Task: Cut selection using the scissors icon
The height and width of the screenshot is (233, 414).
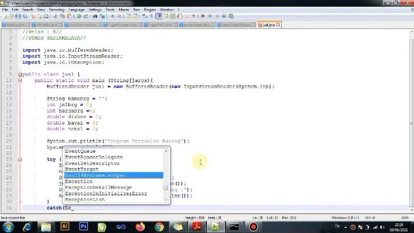Action: [55, 16]
